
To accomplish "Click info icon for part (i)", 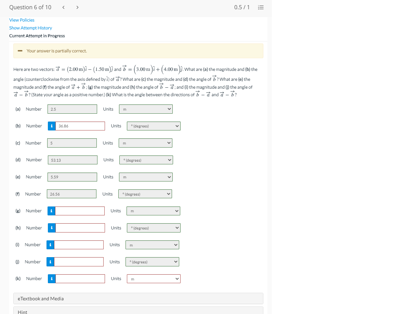I will pos(51,245).
